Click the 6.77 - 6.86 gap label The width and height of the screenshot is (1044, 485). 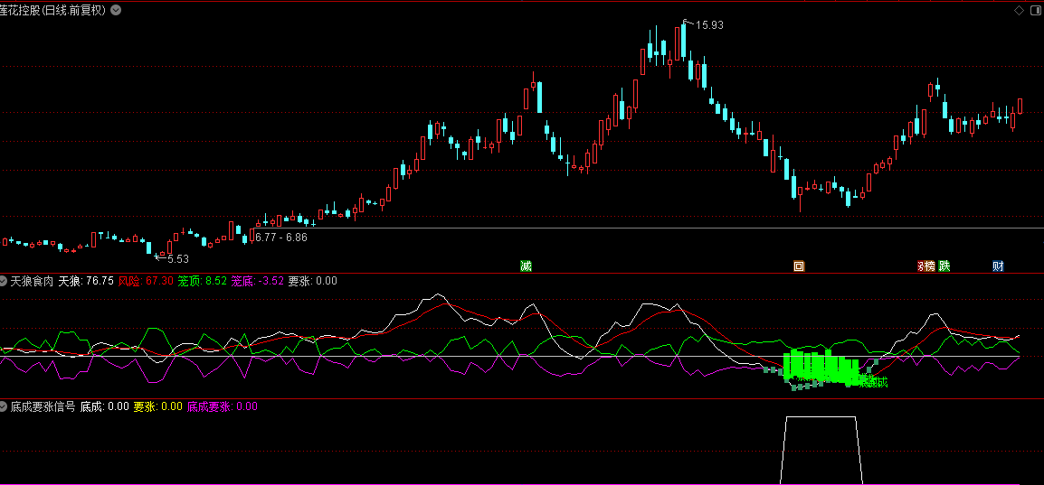281,238
